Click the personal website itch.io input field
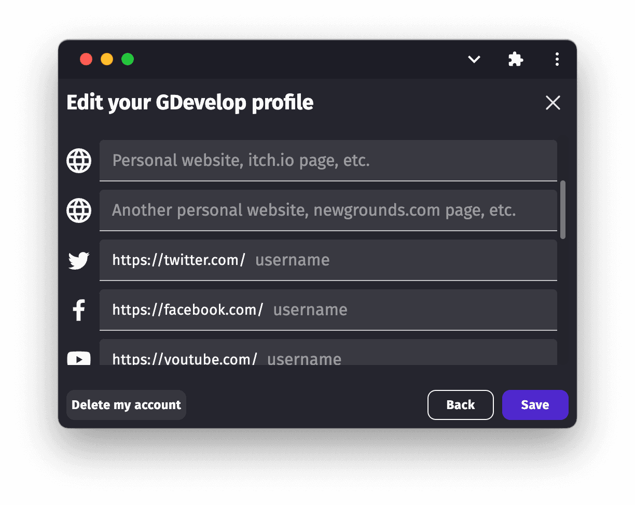The height and width of the screenshot is (505, 635). click(328, 160)
